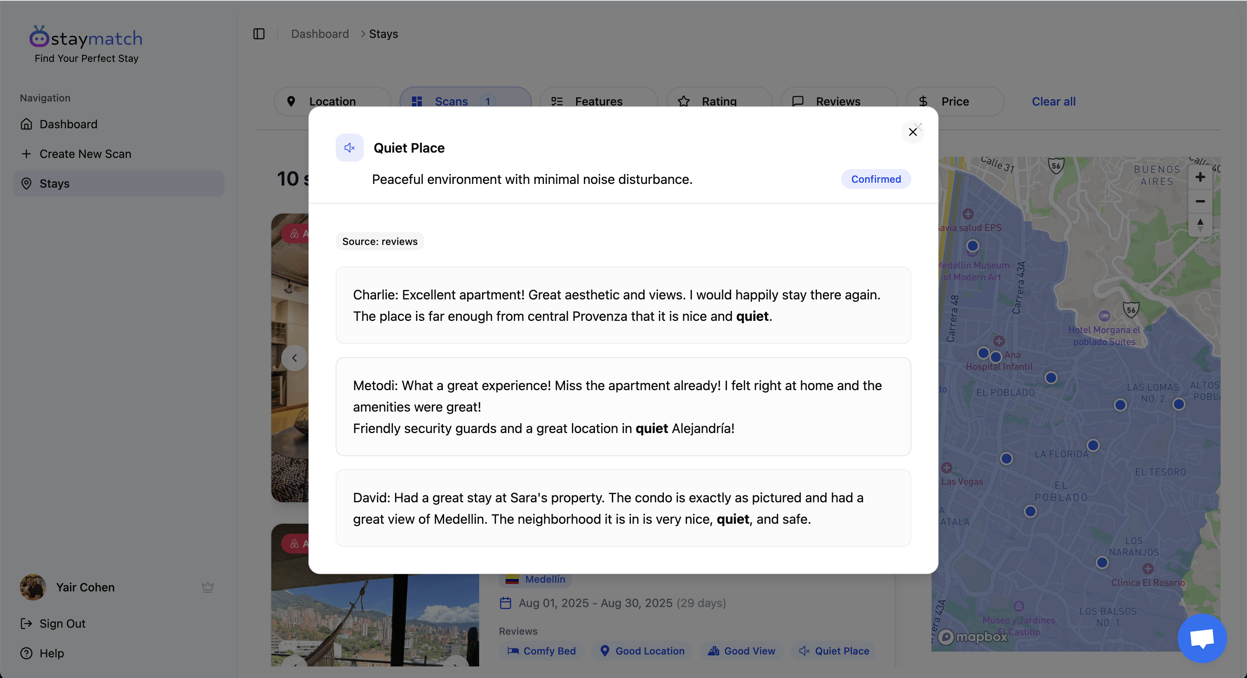Image resolution: width=1247 pixels, height=678 pixels.
Task: Click Sign Out
Action: [62, 623]
